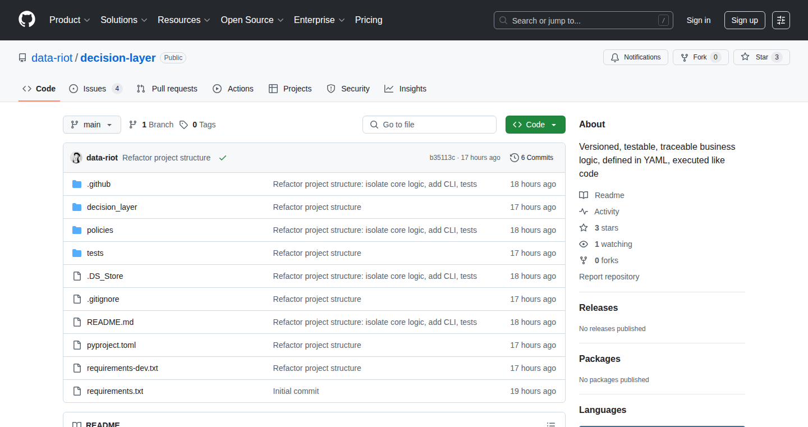The width and height of the screenshot is (808, 427).
Task: View 1 watching watchers
Action: 605,244
